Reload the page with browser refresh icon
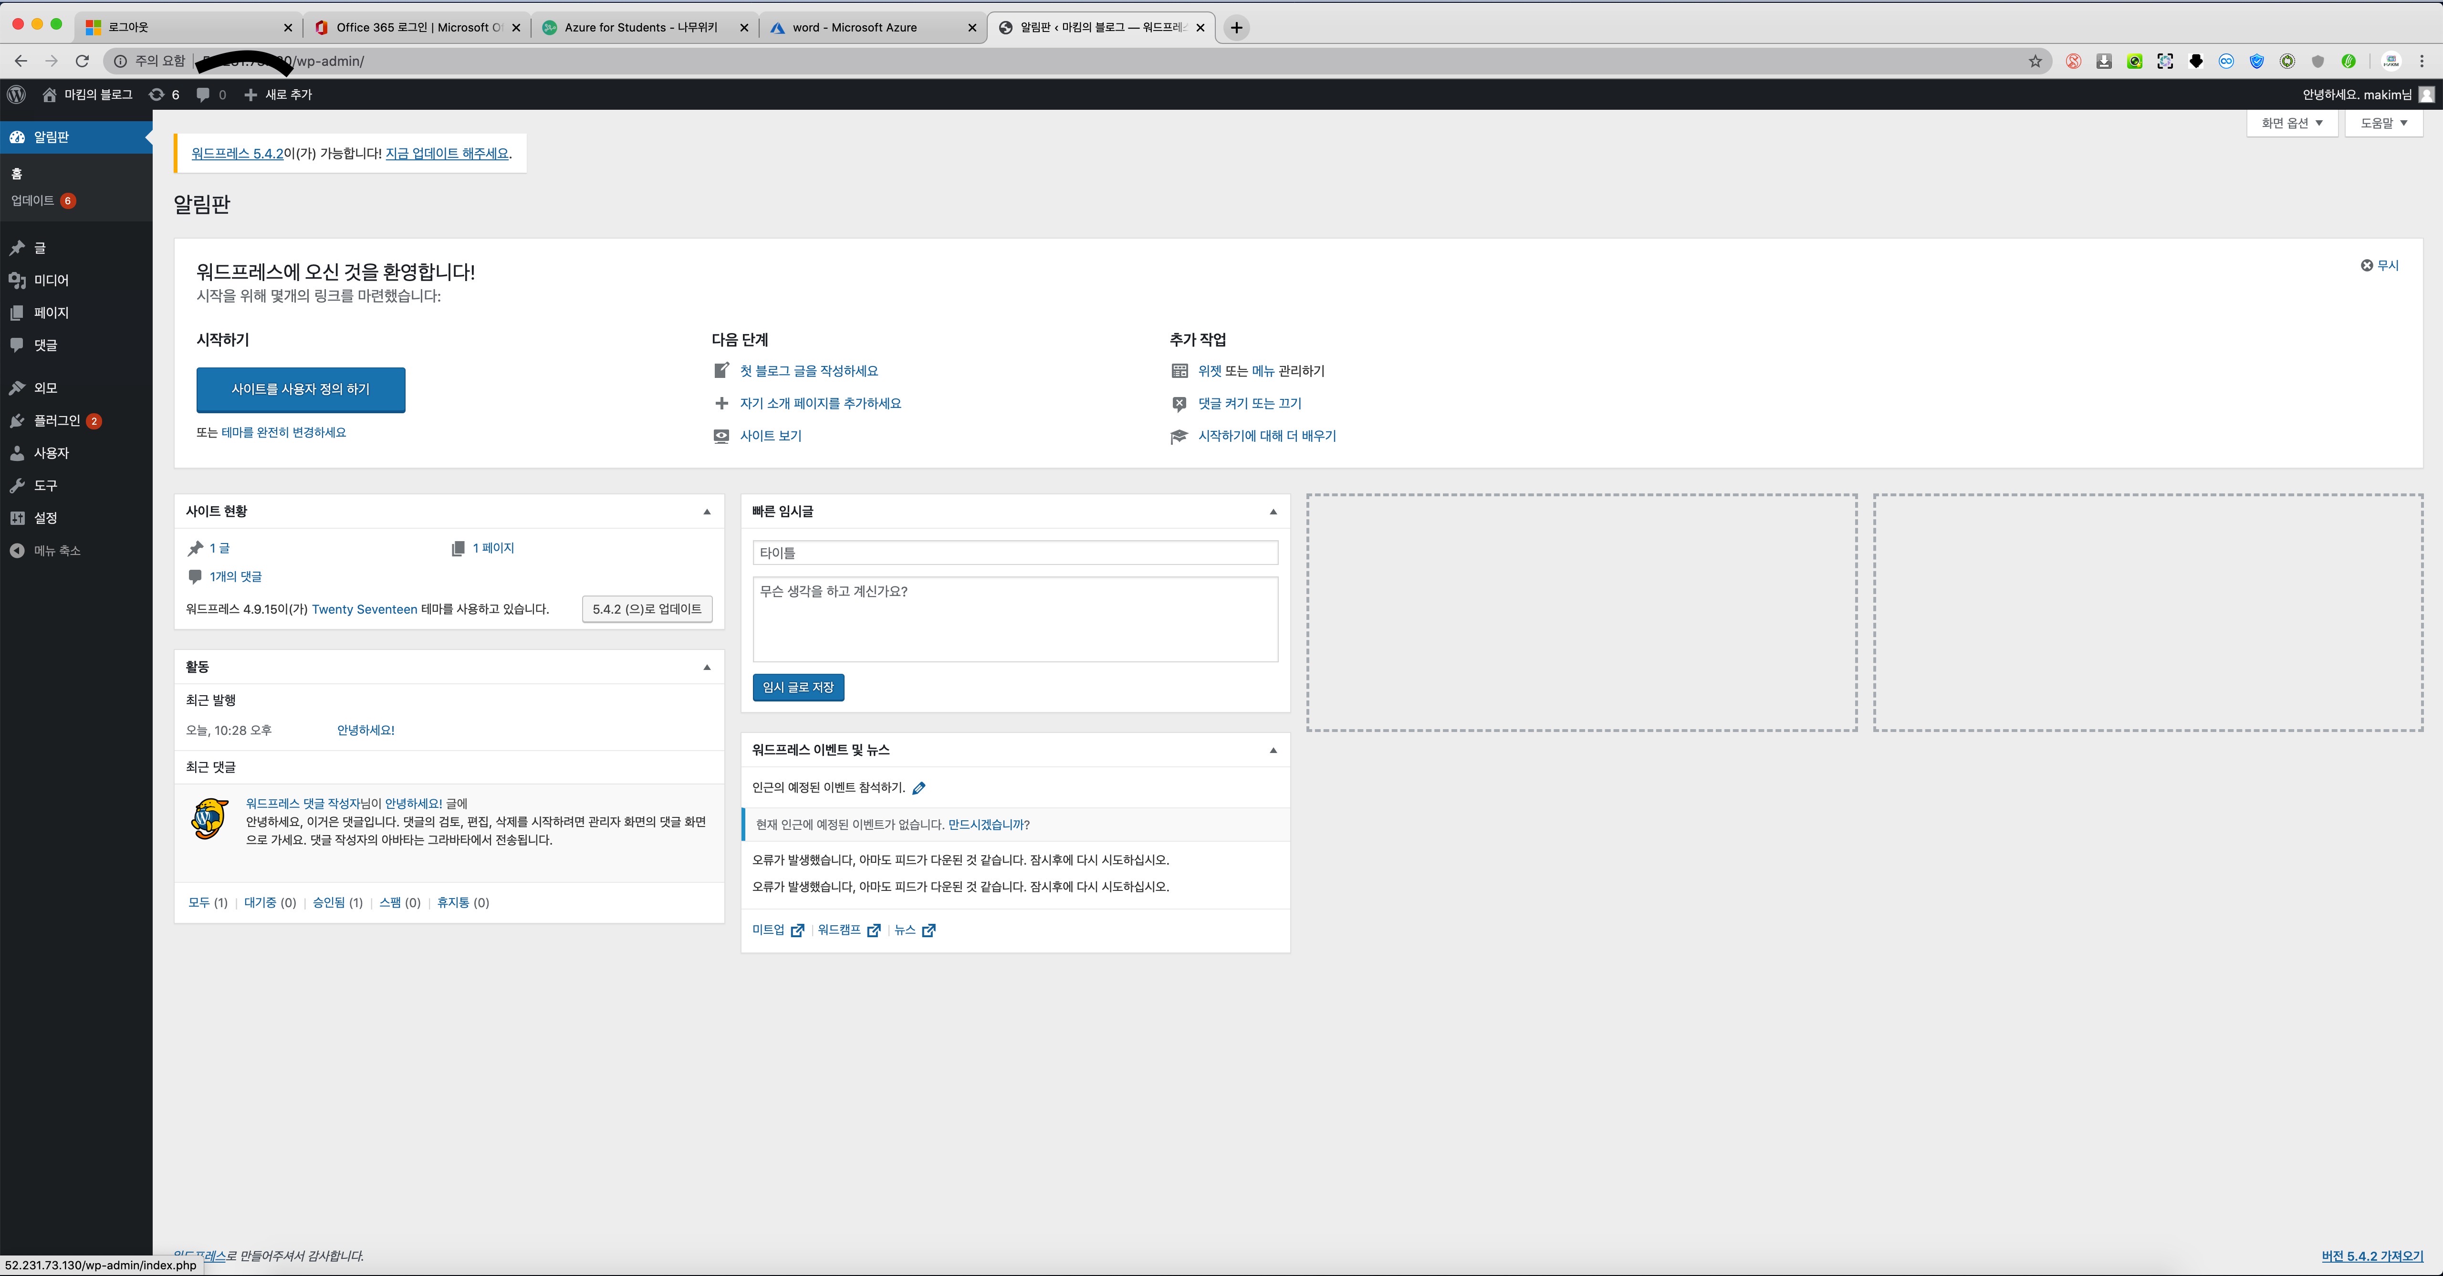 coord(83,61)
